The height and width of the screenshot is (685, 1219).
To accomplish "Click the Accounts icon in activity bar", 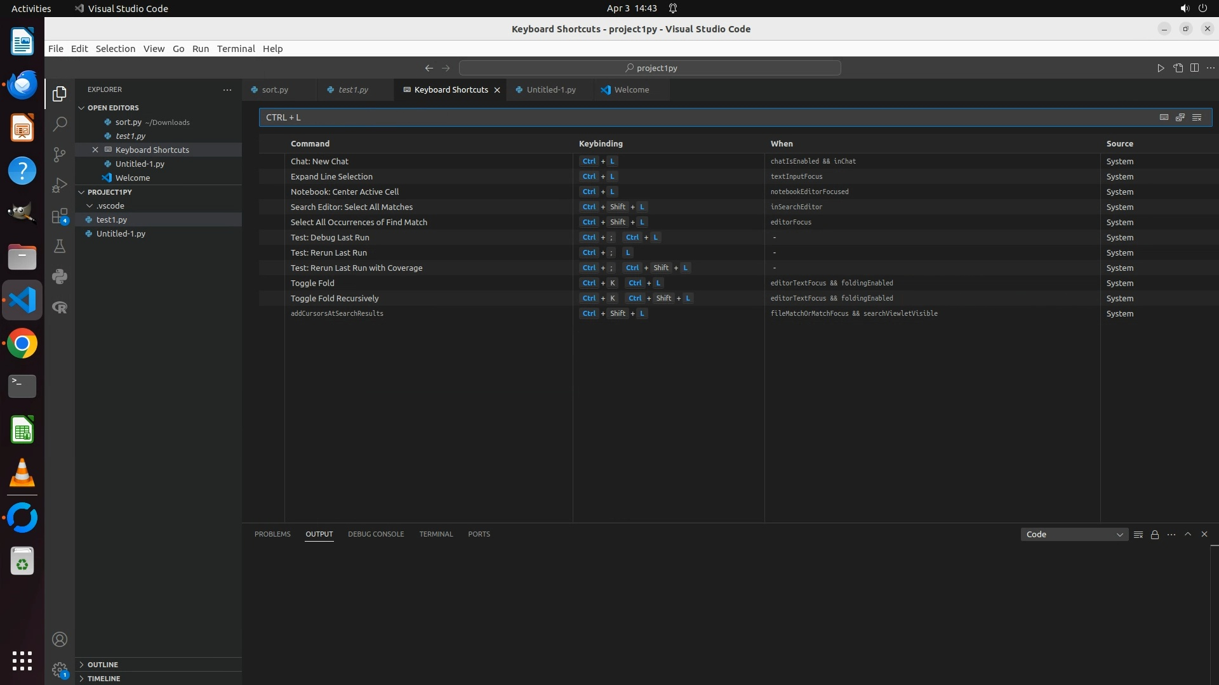I will [x=60, y=639].
